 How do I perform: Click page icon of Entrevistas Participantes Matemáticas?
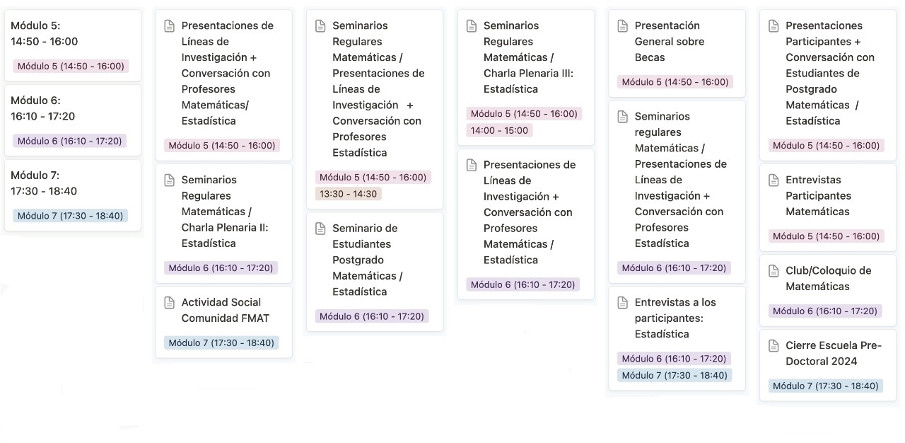click(773, 180)
